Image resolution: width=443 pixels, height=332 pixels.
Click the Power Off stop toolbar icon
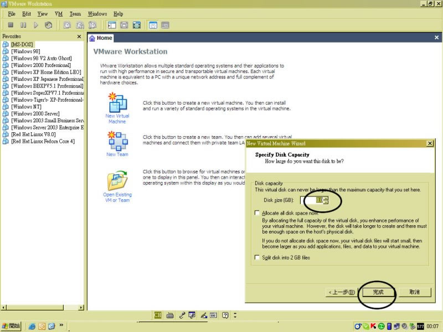(x=11, y=25)
